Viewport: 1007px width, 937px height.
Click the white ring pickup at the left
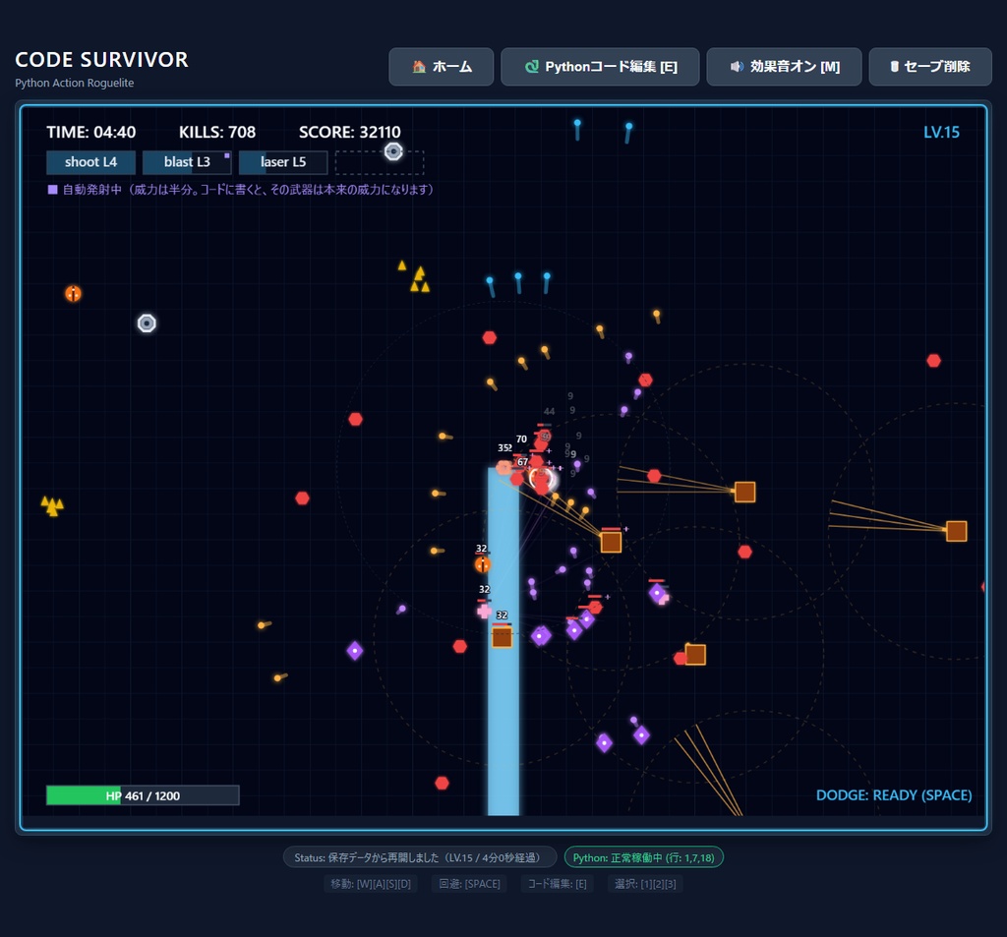(x=147, y=323)
